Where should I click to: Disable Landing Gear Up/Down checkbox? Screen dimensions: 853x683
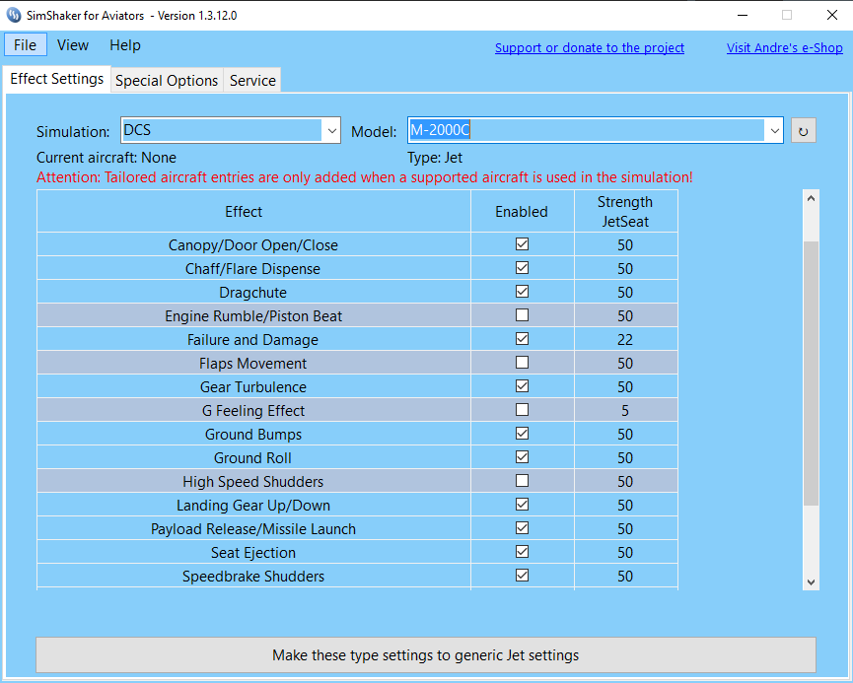point(522,505)
